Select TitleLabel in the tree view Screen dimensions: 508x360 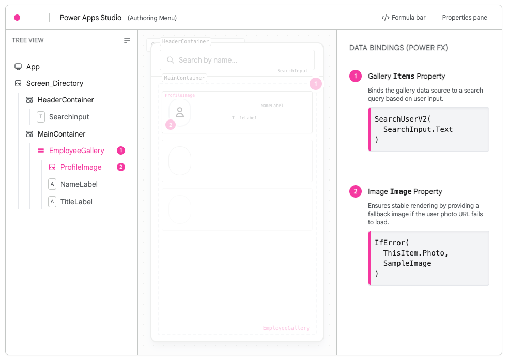point(76,202)
